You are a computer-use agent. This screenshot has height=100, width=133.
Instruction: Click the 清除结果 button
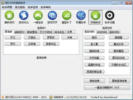[x=94, y=81]
